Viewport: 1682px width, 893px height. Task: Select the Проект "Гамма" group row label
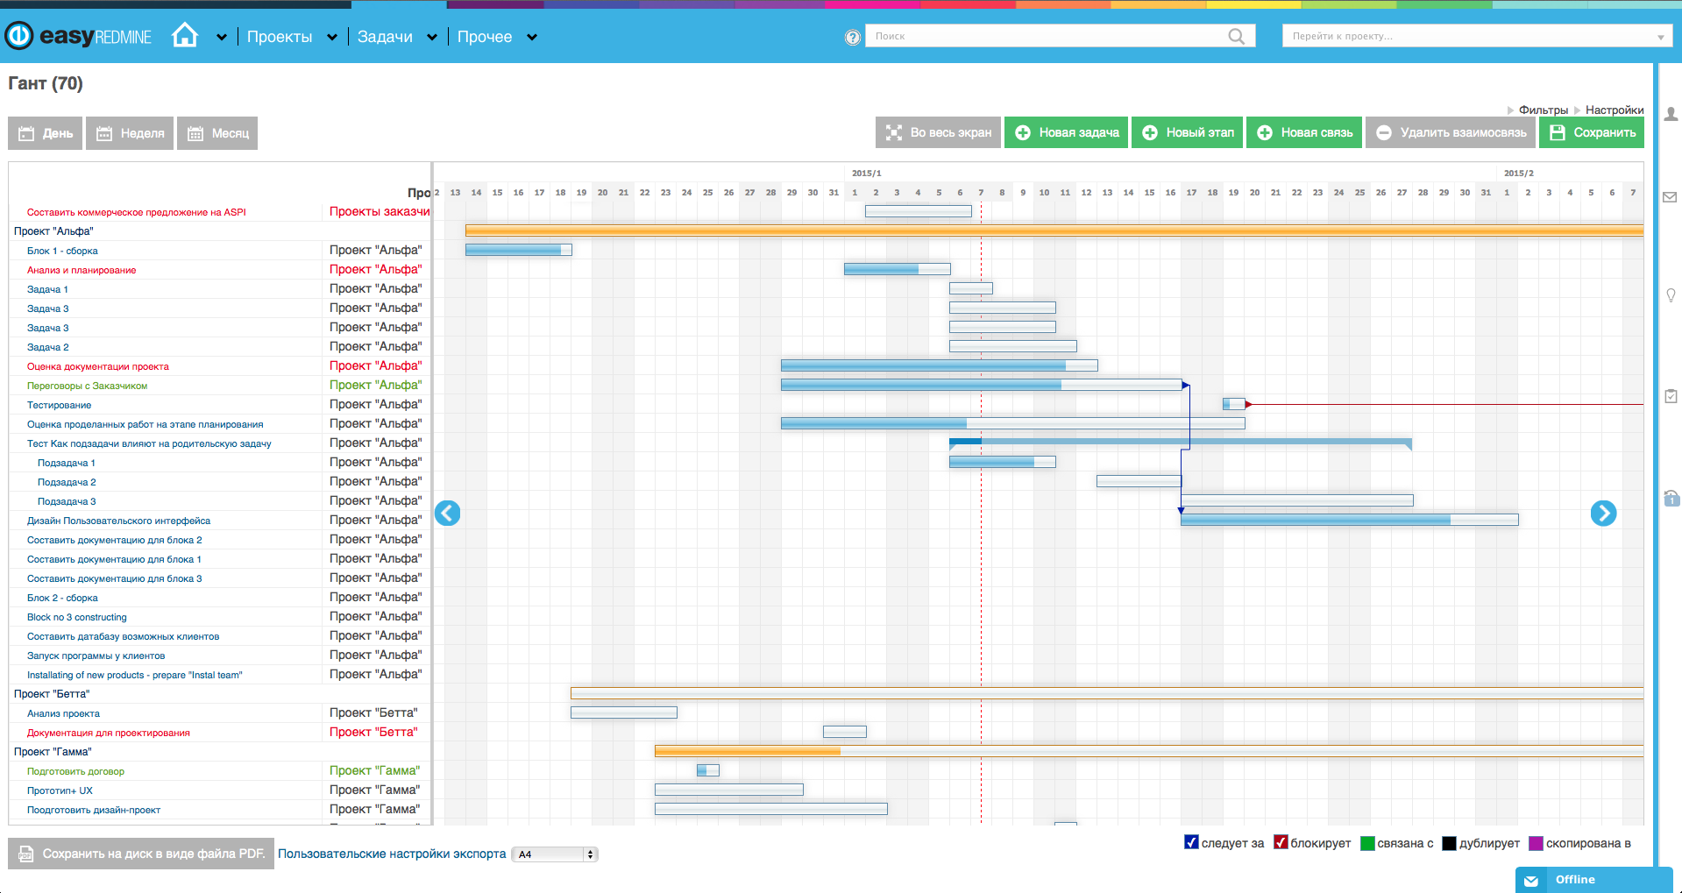(x=53, y=752)
